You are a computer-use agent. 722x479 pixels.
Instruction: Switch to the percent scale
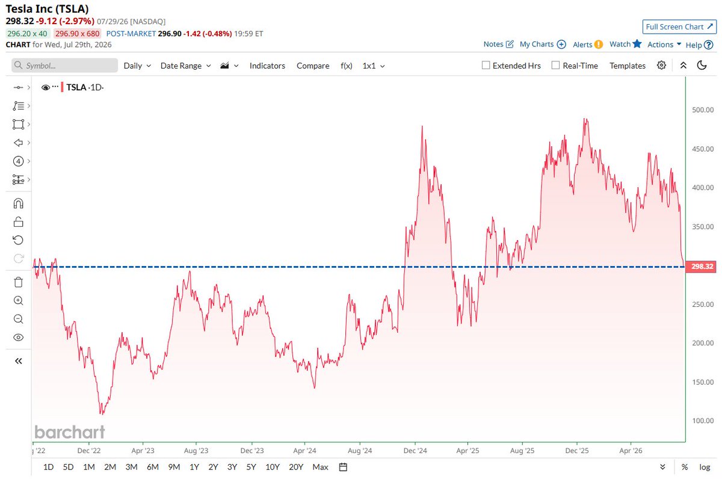click(685, 467)
